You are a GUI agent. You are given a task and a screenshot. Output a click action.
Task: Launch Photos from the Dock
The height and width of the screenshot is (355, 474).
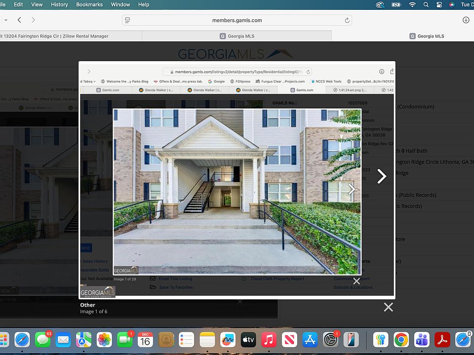(x=104, y=340)
